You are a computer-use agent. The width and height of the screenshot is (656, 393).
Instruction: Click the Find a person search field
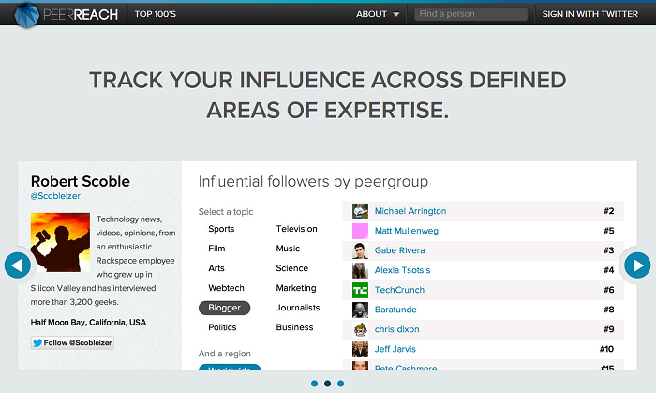tap(470, 14)
